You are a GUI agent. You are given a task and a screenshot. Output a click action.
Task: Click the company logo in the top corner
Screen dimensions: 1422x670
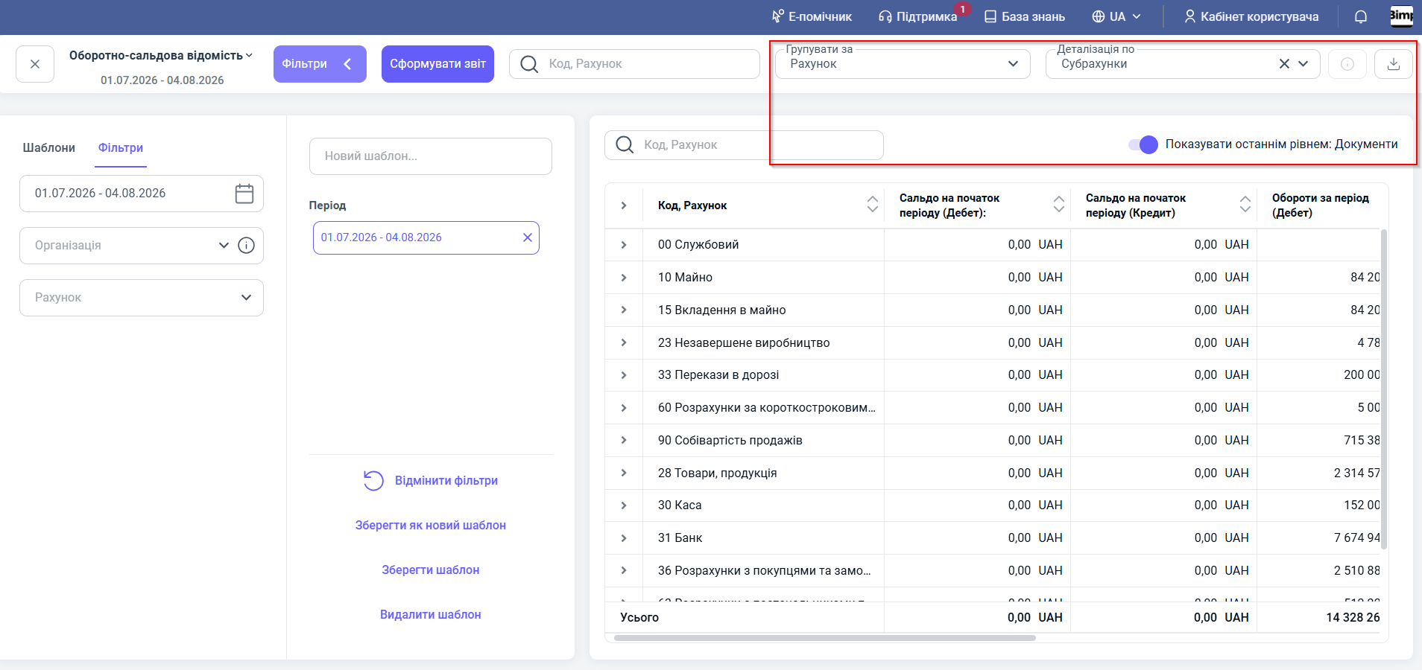[x=1401, y=16]
